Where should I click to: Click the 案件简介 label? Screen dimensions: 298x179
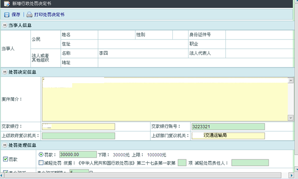[12, 99]
